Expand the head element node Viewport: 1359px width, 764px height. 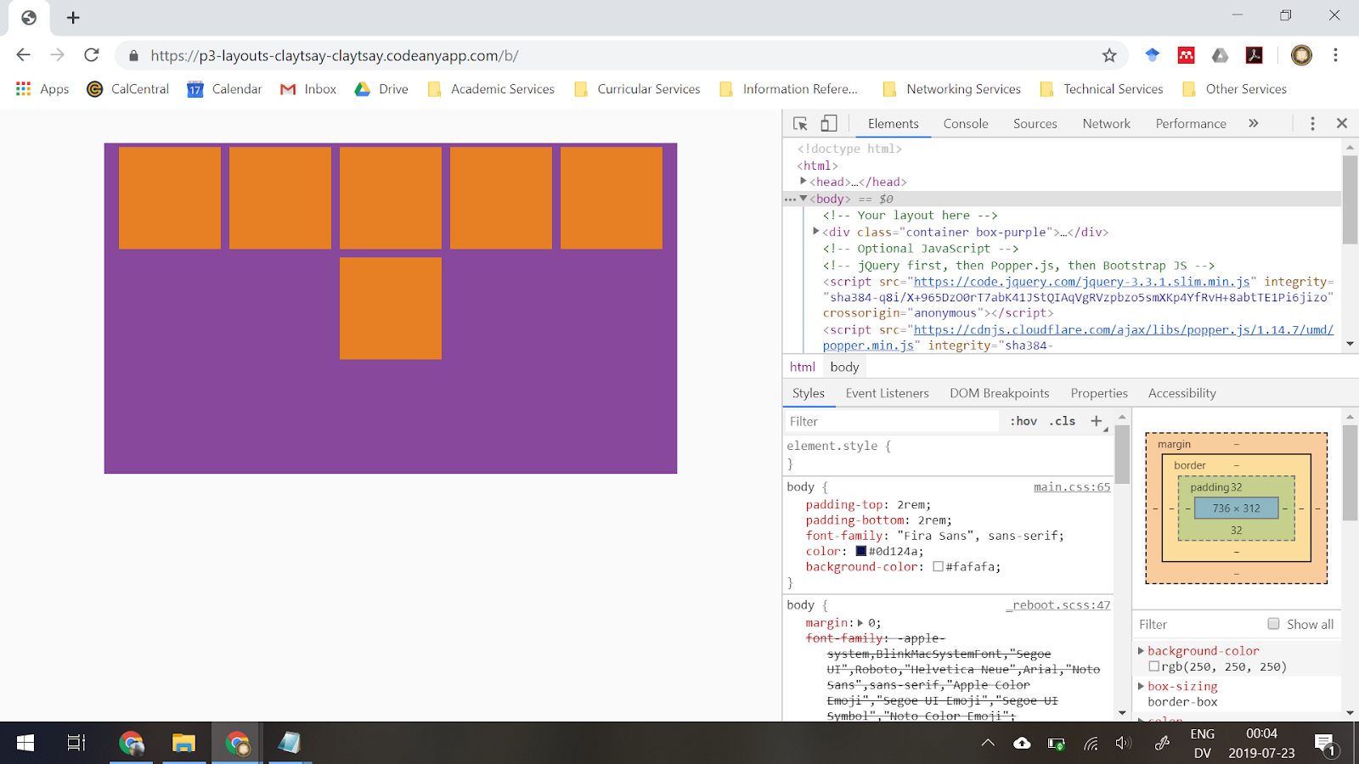pyautogui.click(x=804, y=182)
